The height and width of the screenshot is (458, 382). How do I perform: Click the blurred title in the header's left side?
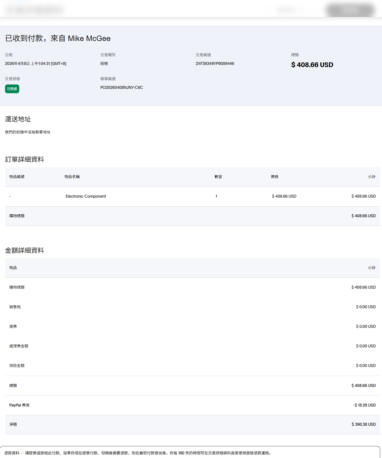(x=35, y=10)
